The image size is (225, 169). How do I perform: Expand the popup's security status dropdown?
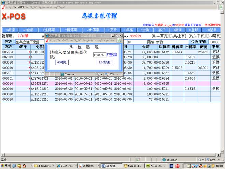[x=99, y=74]
